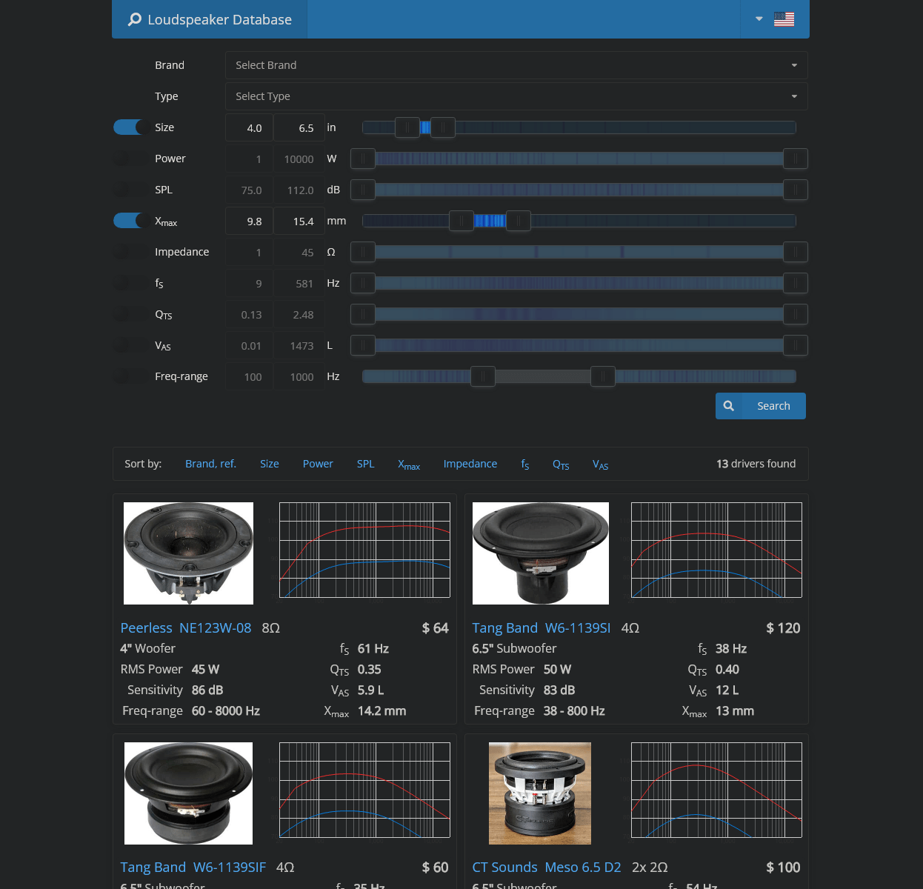923x889 pixels.
Task: Enable the Power filter toggle
Action: pos(130,159)
